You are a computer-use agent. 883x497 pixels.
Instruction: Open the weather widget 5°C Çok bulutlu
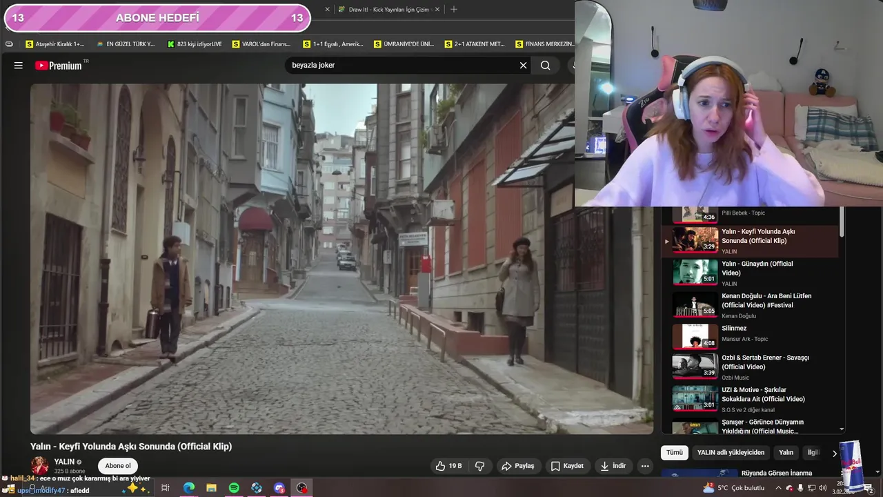click(733, 488)
